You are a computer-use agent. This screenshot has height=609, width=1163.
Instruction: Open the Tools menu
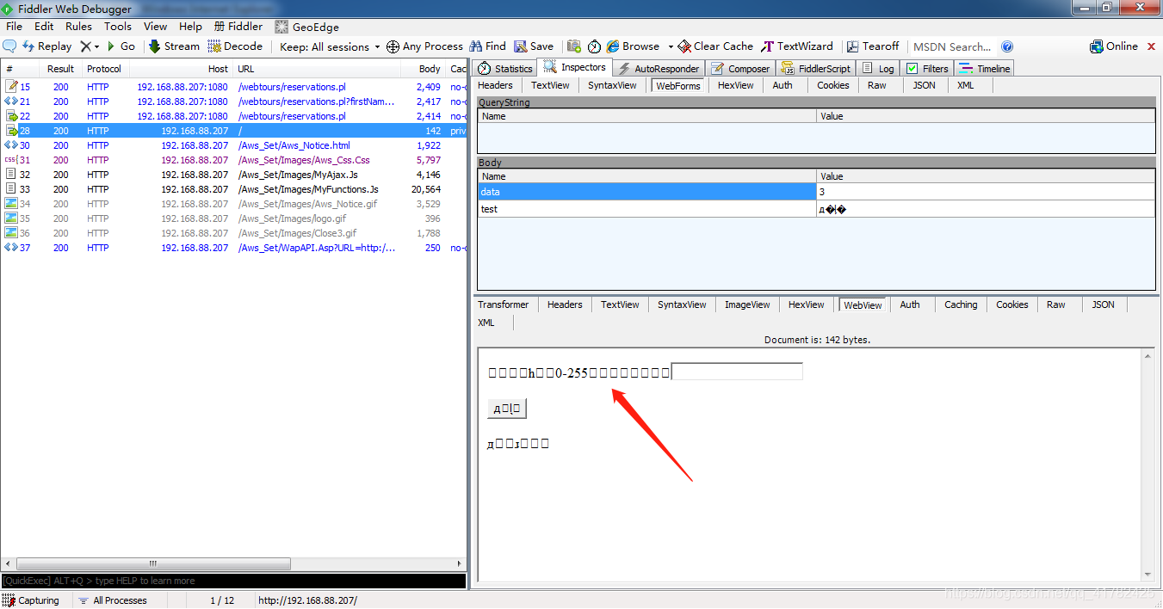[118, 27]
